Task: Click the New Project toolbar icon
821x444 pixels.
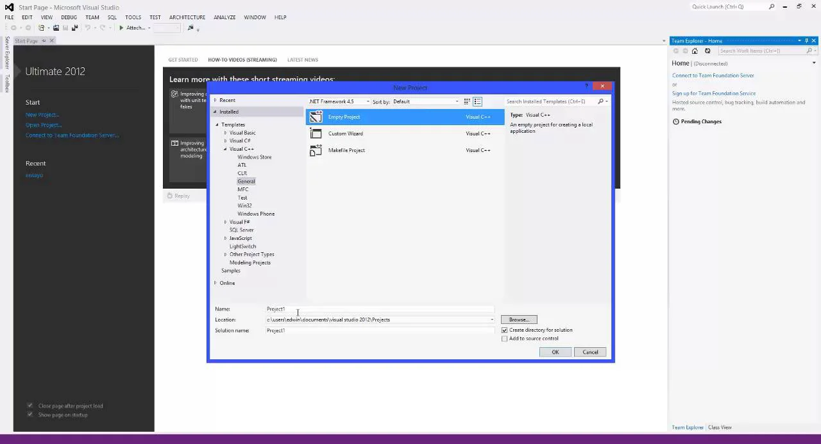Action: click(x=42, y=28)
